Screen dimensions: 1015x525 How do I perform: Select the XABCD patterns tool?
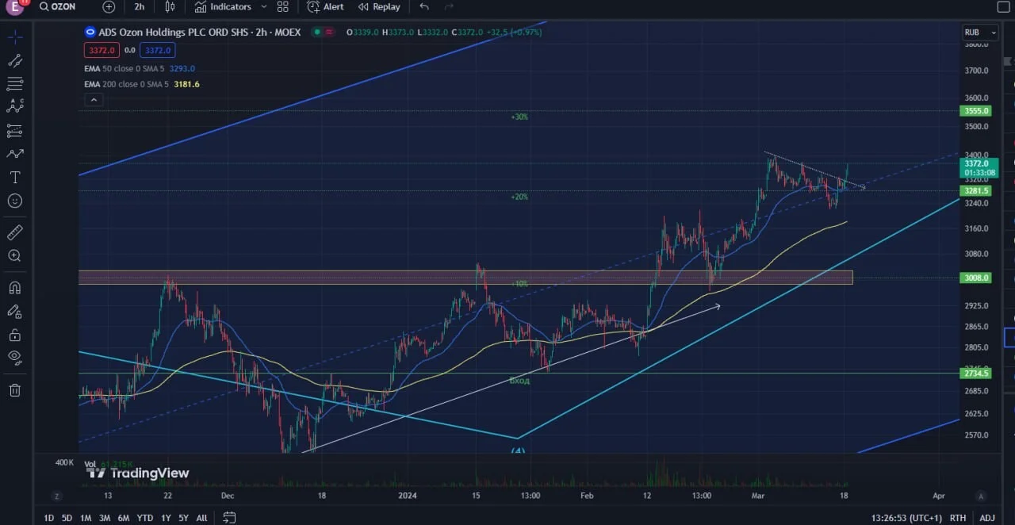coord(15,106)
